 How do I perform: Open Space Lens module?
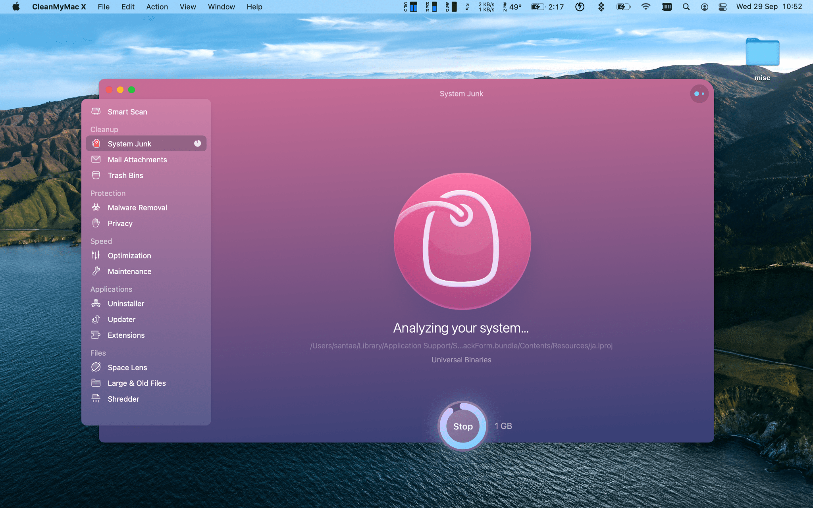point(146,367)
